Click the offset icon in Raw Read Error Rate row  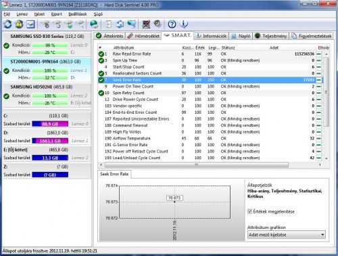(318, 54)
